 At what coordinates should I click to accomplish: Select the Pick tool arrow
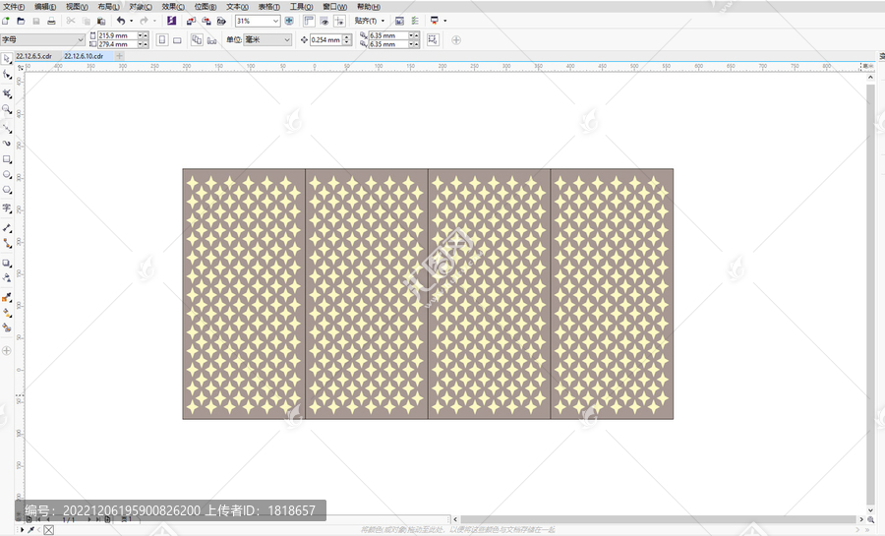click(6, 59)
